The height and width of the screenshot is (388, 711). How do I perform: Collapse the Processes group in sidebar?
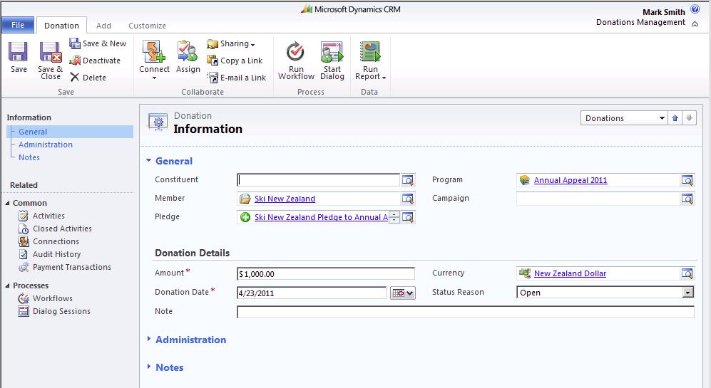coord(7,285)
